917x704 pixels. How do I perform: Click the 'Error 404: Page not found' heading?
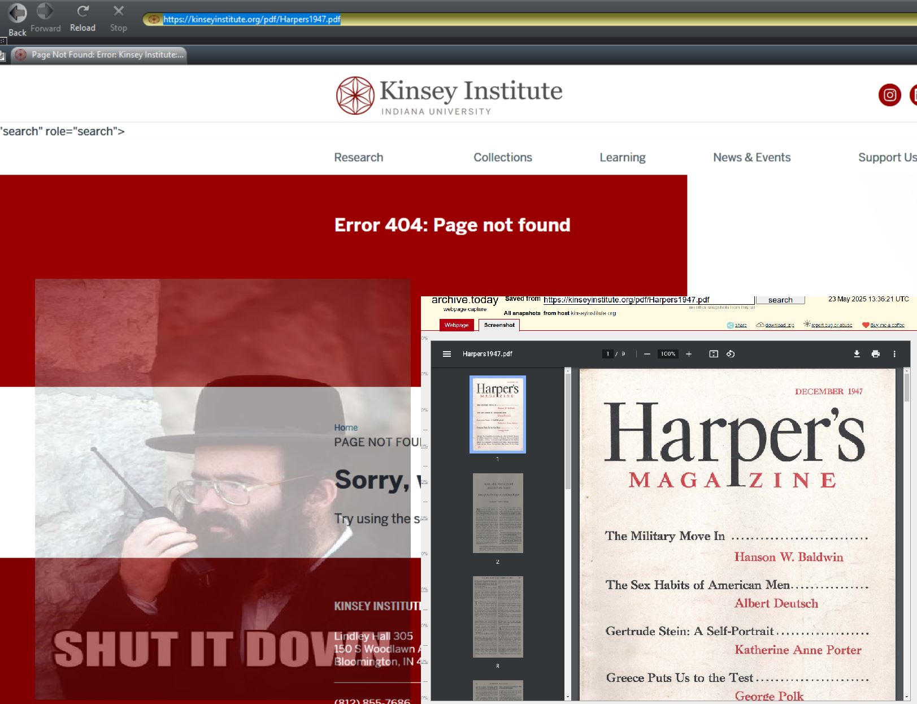(453, 225)
